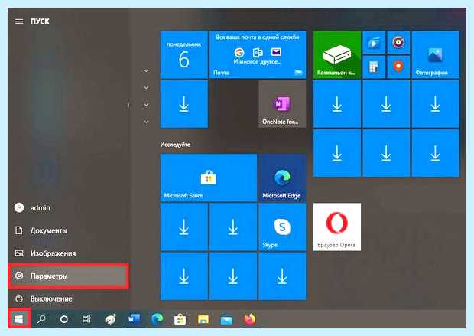474x336 pixels.
Task: Open the Microsoft Store tile
Action: (x=209, y=178)
